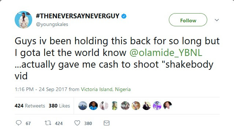Click the @youngskales handle
Viewport: 234px width, 136px height.
point(52,24)
